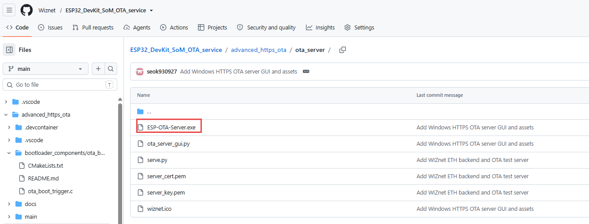Open the main branch dropdown
This screenshot has height=224, width=589.
click(46, 69)
